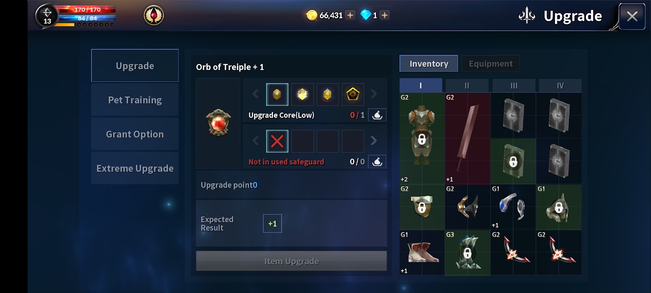
Task: Open inventory page II tab
Action: pyautogui.click(x=467, y=85)
